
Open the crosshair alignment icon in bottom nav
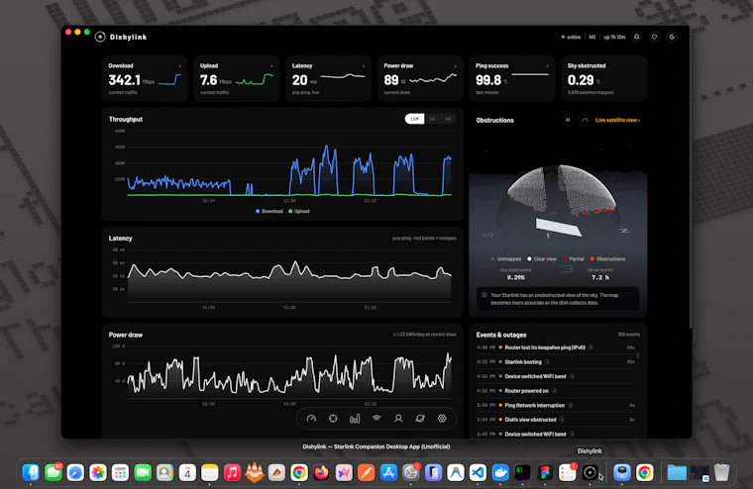333,419
